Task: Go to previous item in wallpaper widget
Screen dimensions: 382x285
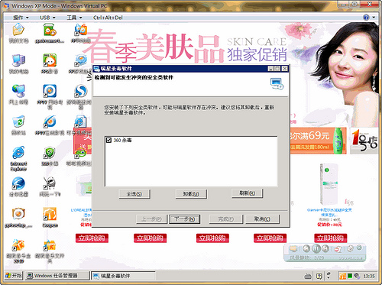Action: [x=306, y=248]
